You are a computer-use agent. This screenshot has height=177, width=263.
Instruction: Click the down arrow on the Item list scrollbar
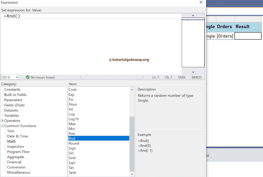pyautogui.click(x=132, y=174)
